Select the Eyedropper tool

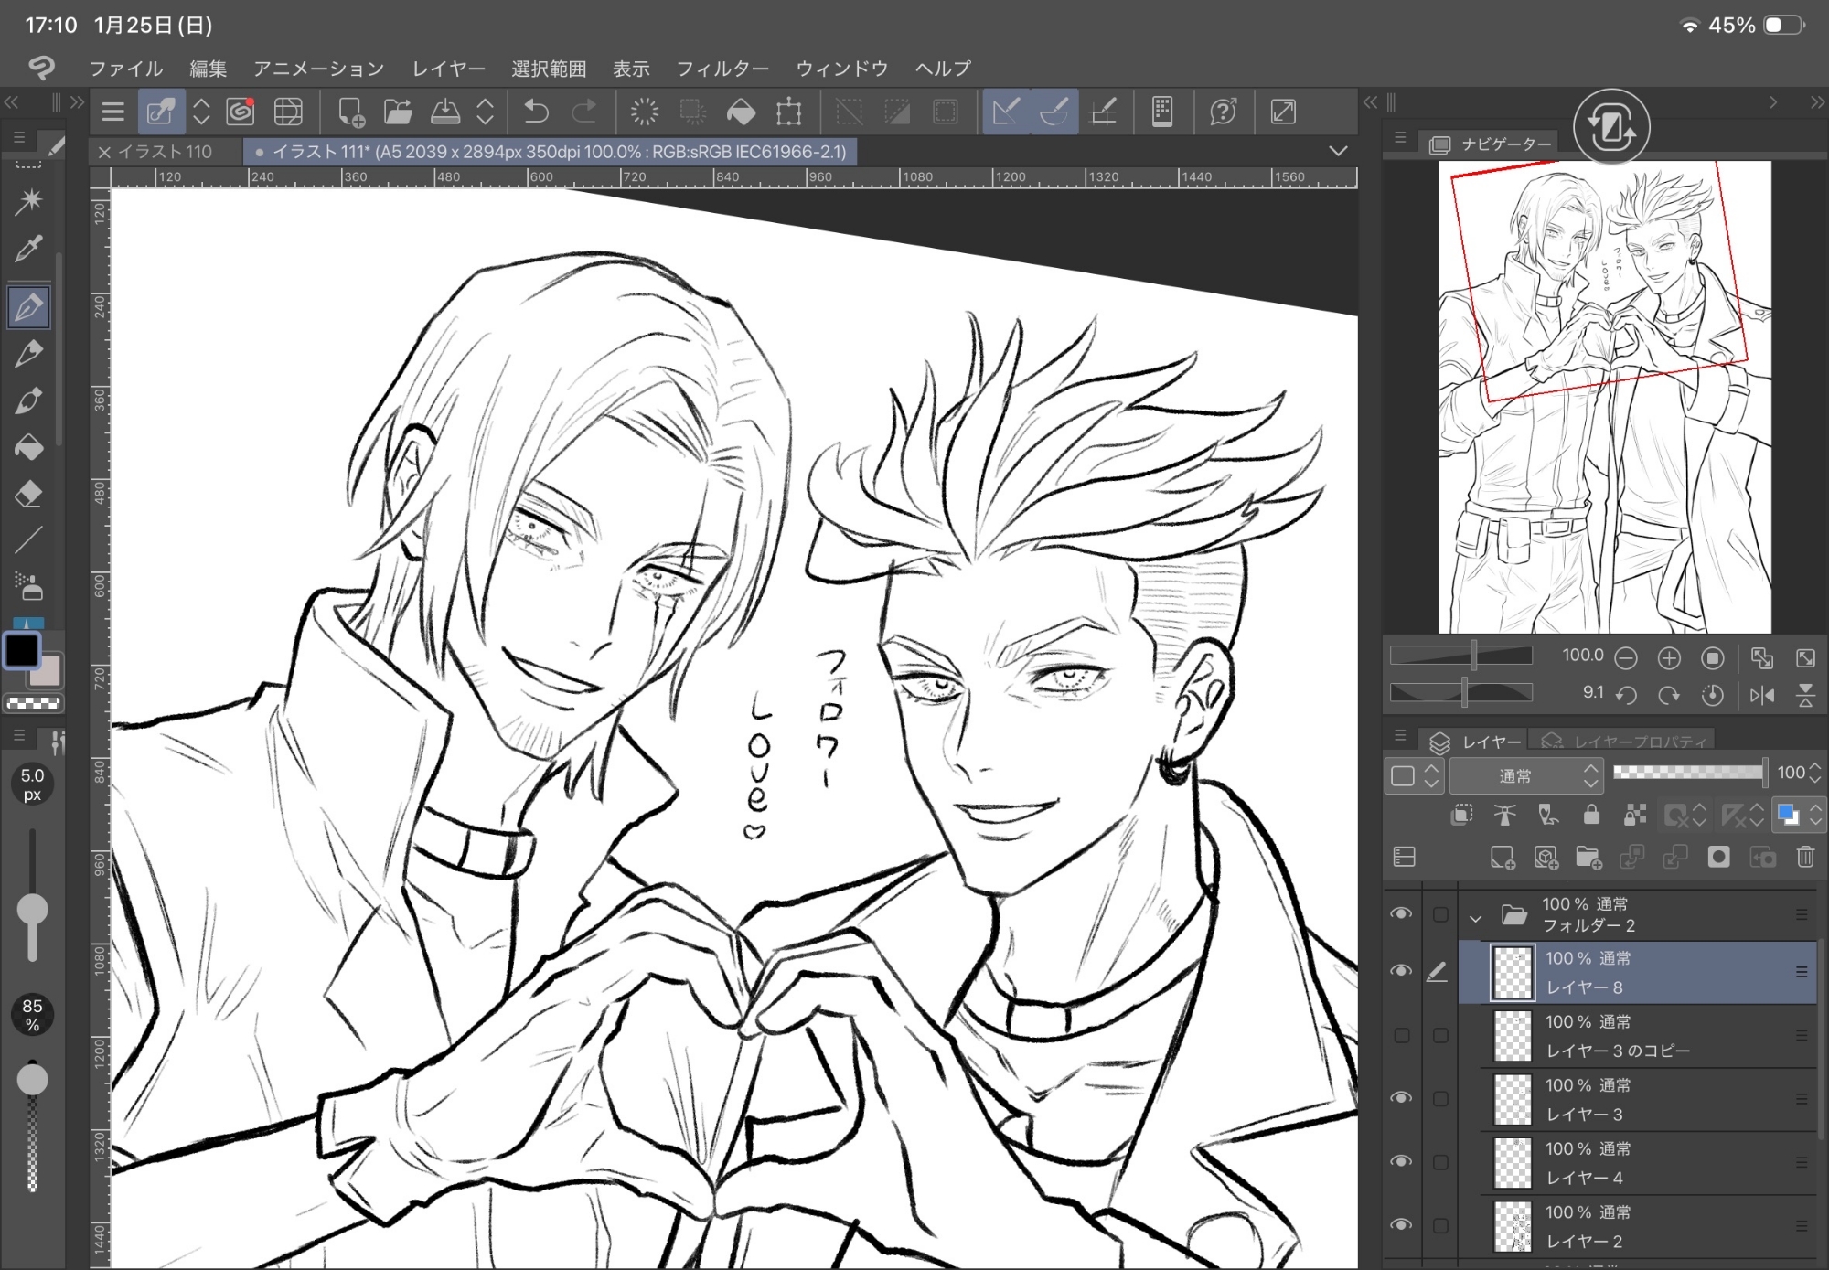[28, 248]
